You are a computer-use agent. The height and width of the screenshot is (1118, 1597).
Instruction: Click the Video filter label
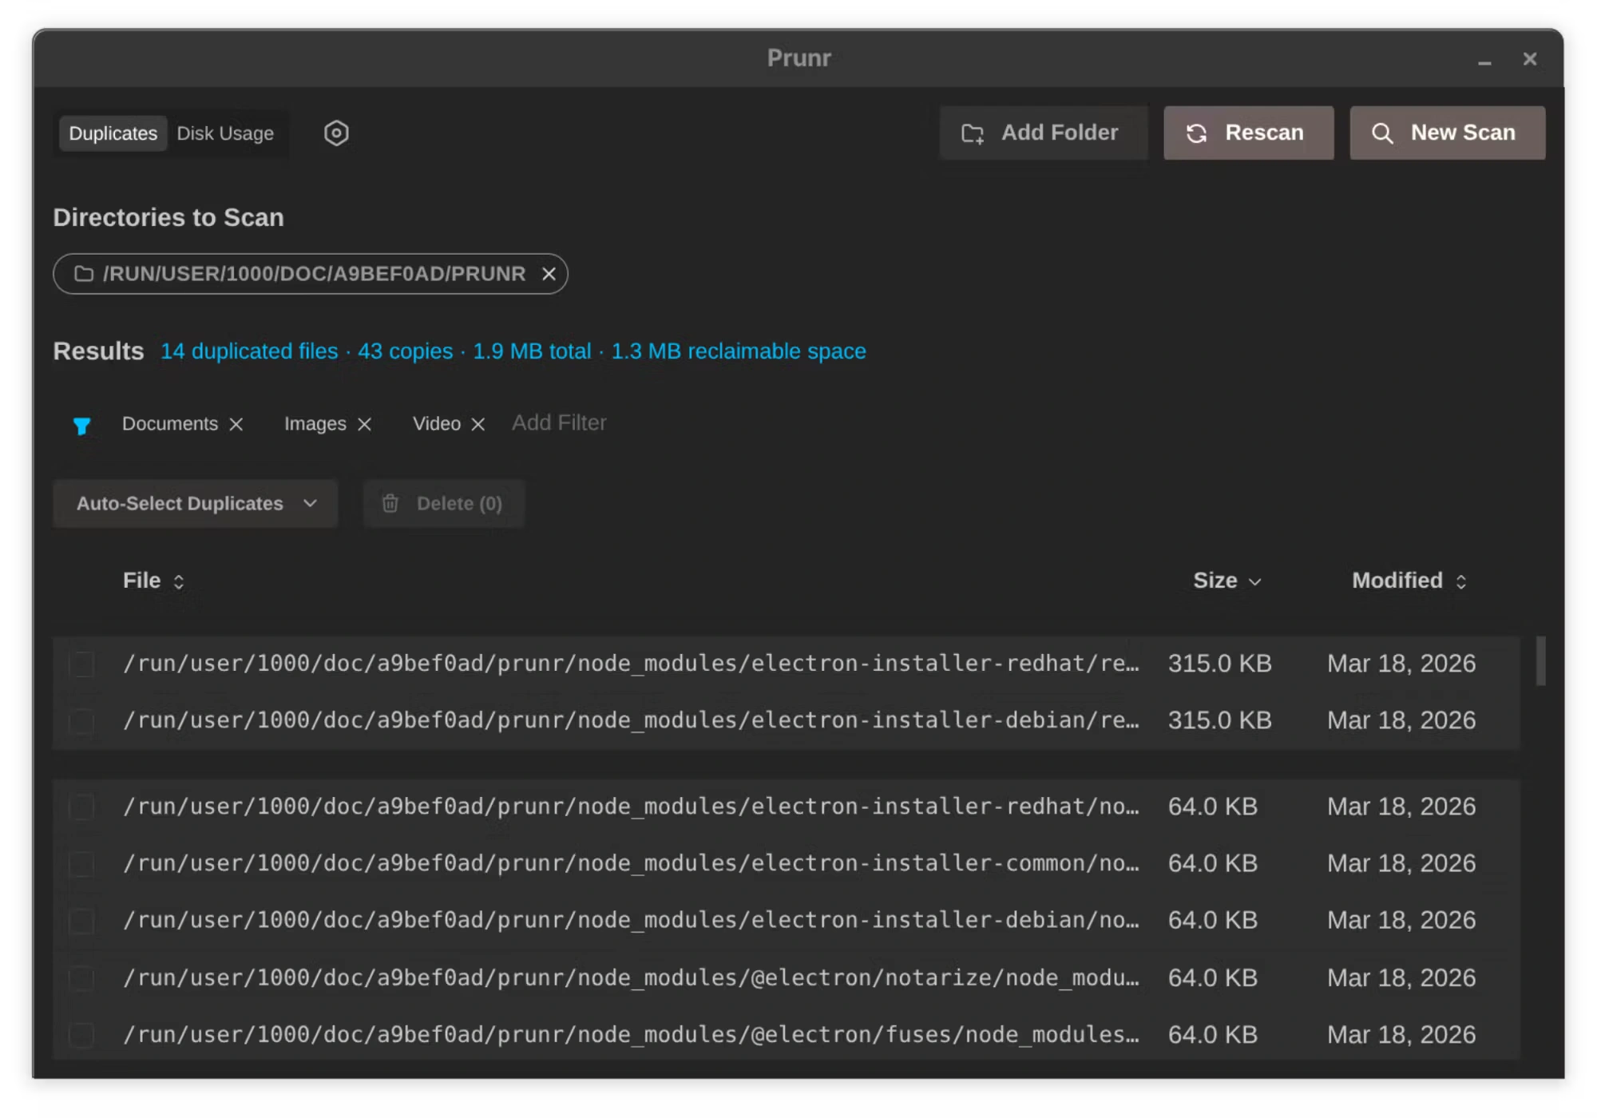click(x=437, y=424)
